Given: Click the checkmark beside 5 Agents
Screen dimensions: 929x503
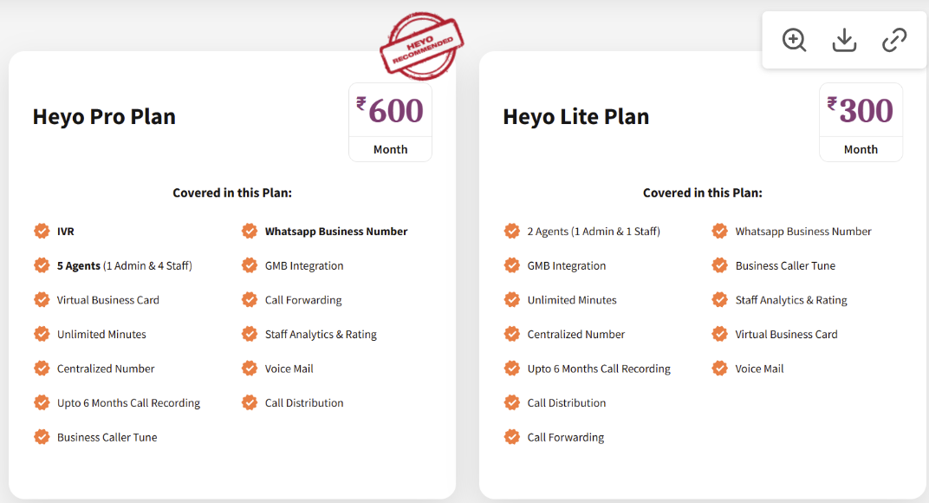Looking at the screenshot, I should click(42, 265).
